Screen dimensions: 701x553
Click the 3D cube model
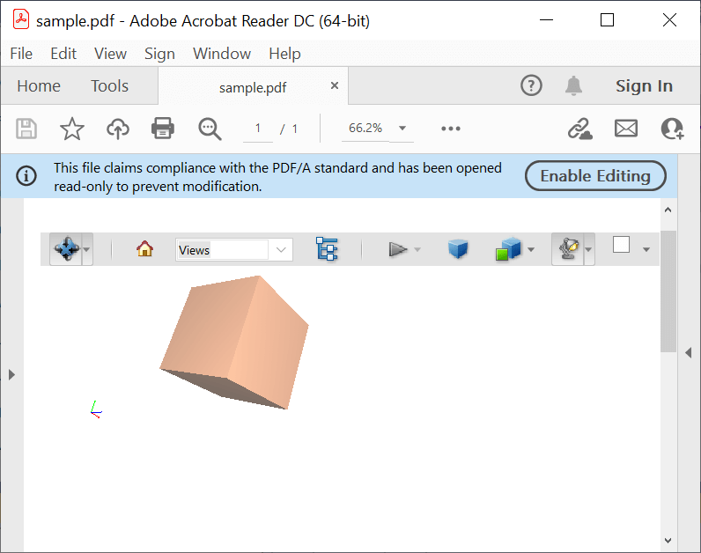235,342
